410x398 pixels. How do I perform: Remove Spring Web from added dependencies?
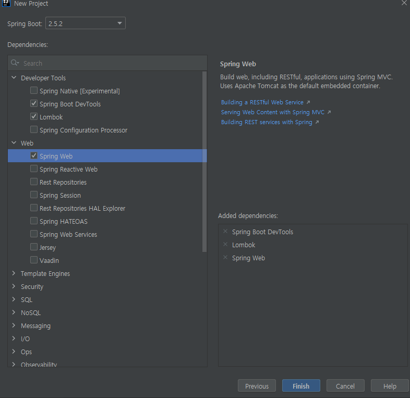click(x=225, y=258)
